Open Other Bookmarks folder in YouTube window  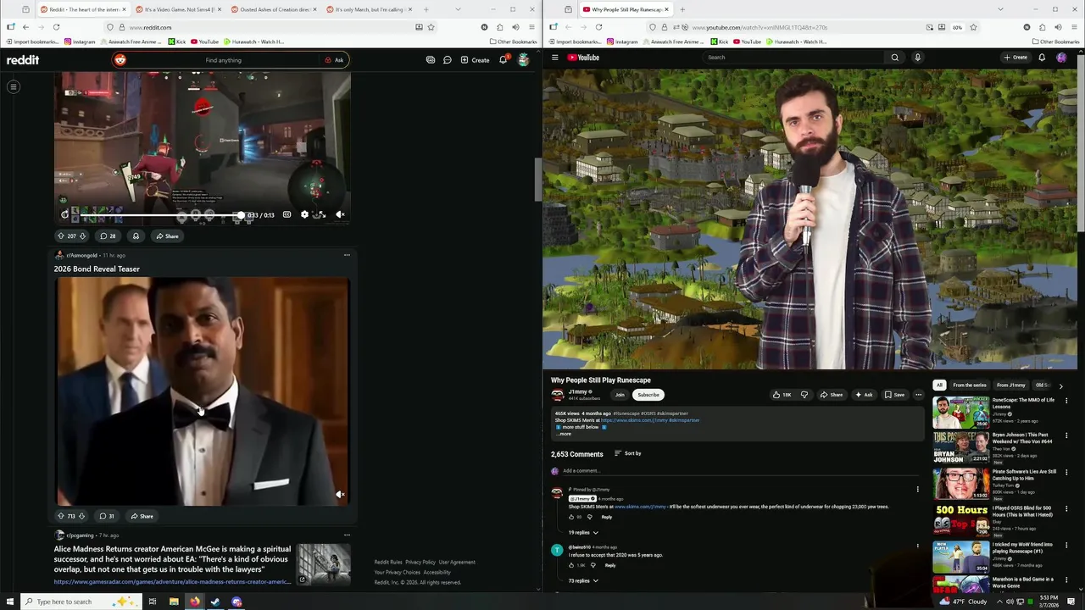pos(1056,42)
